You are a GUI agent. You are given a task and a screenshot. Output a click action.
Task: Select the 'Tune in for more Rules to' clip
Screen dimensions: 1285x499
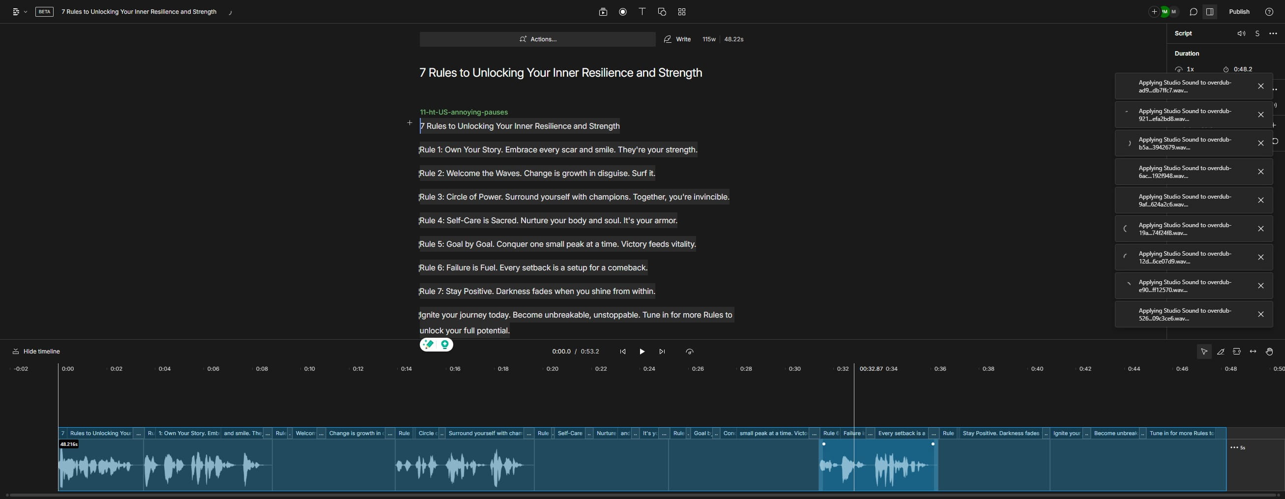click(x=1182, y=433)
